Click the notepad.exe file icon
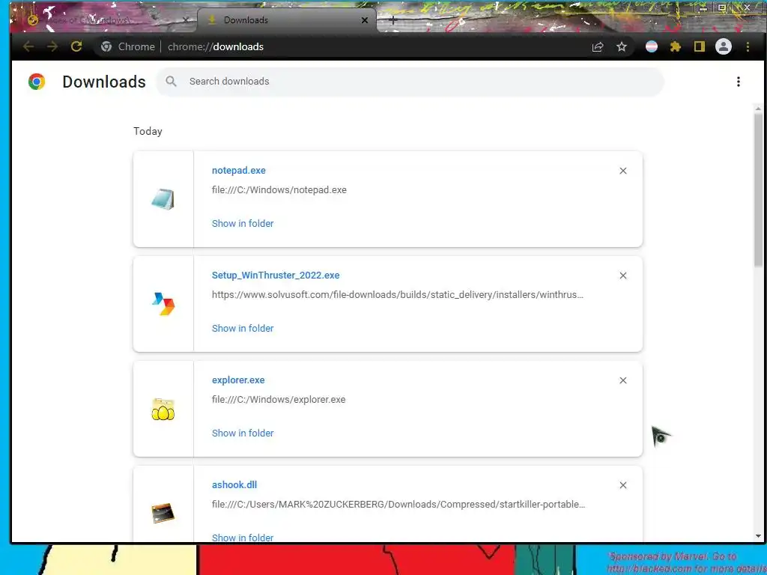 tap(163, 199)
